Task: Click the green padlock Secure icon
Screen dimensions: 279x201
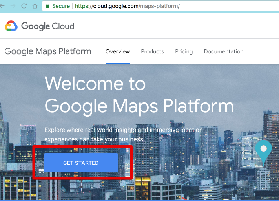Action: tap(47, 6)
